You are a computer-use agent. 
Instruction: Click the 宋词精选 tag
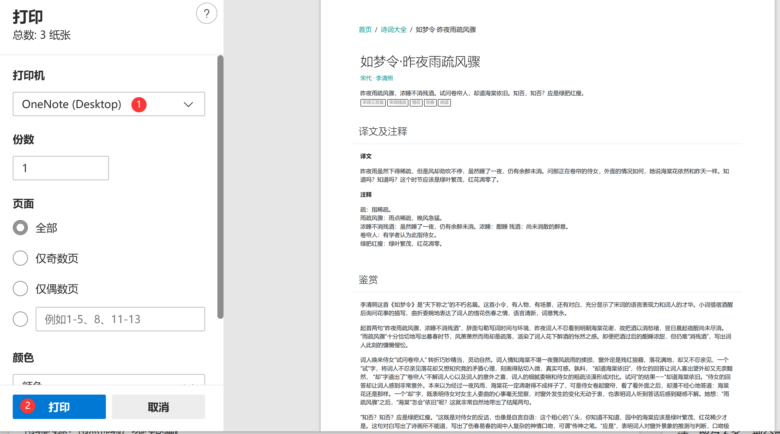tap(398, 102)
